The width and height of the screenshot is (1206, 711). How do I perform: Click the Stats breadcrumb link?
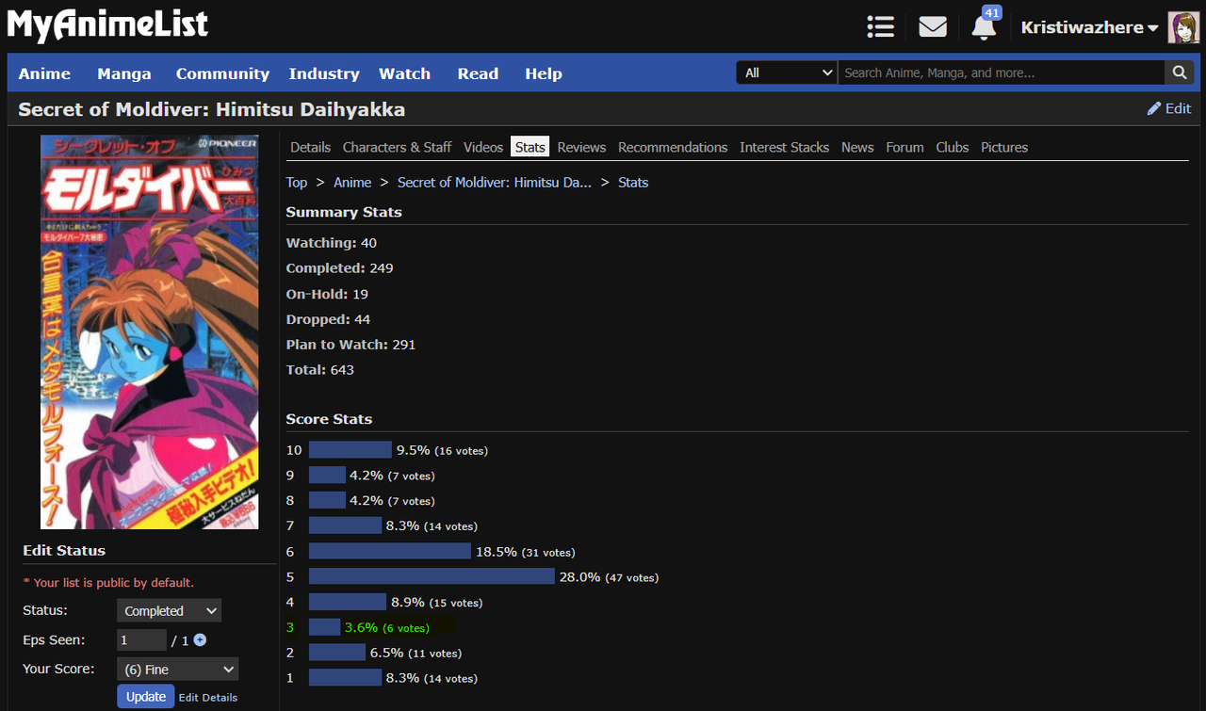[633, 183]
